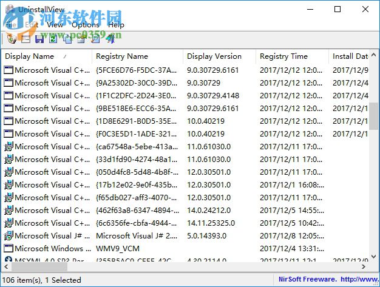Click the row icon for registry {1F1C2DFC-2D24-3E0...
This screenshot has width=380, height=287.
tap(8, 96)
